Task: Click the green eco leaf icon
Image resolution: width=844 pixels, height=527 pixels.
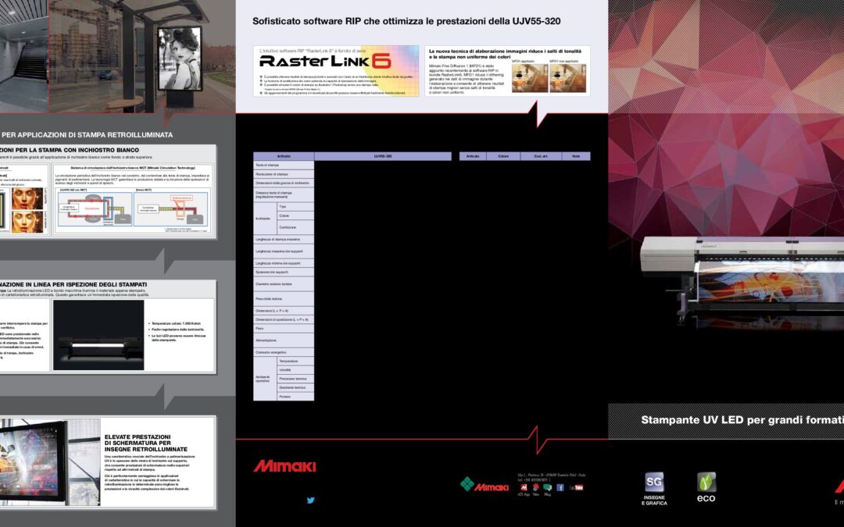Action: pos(706,482)
